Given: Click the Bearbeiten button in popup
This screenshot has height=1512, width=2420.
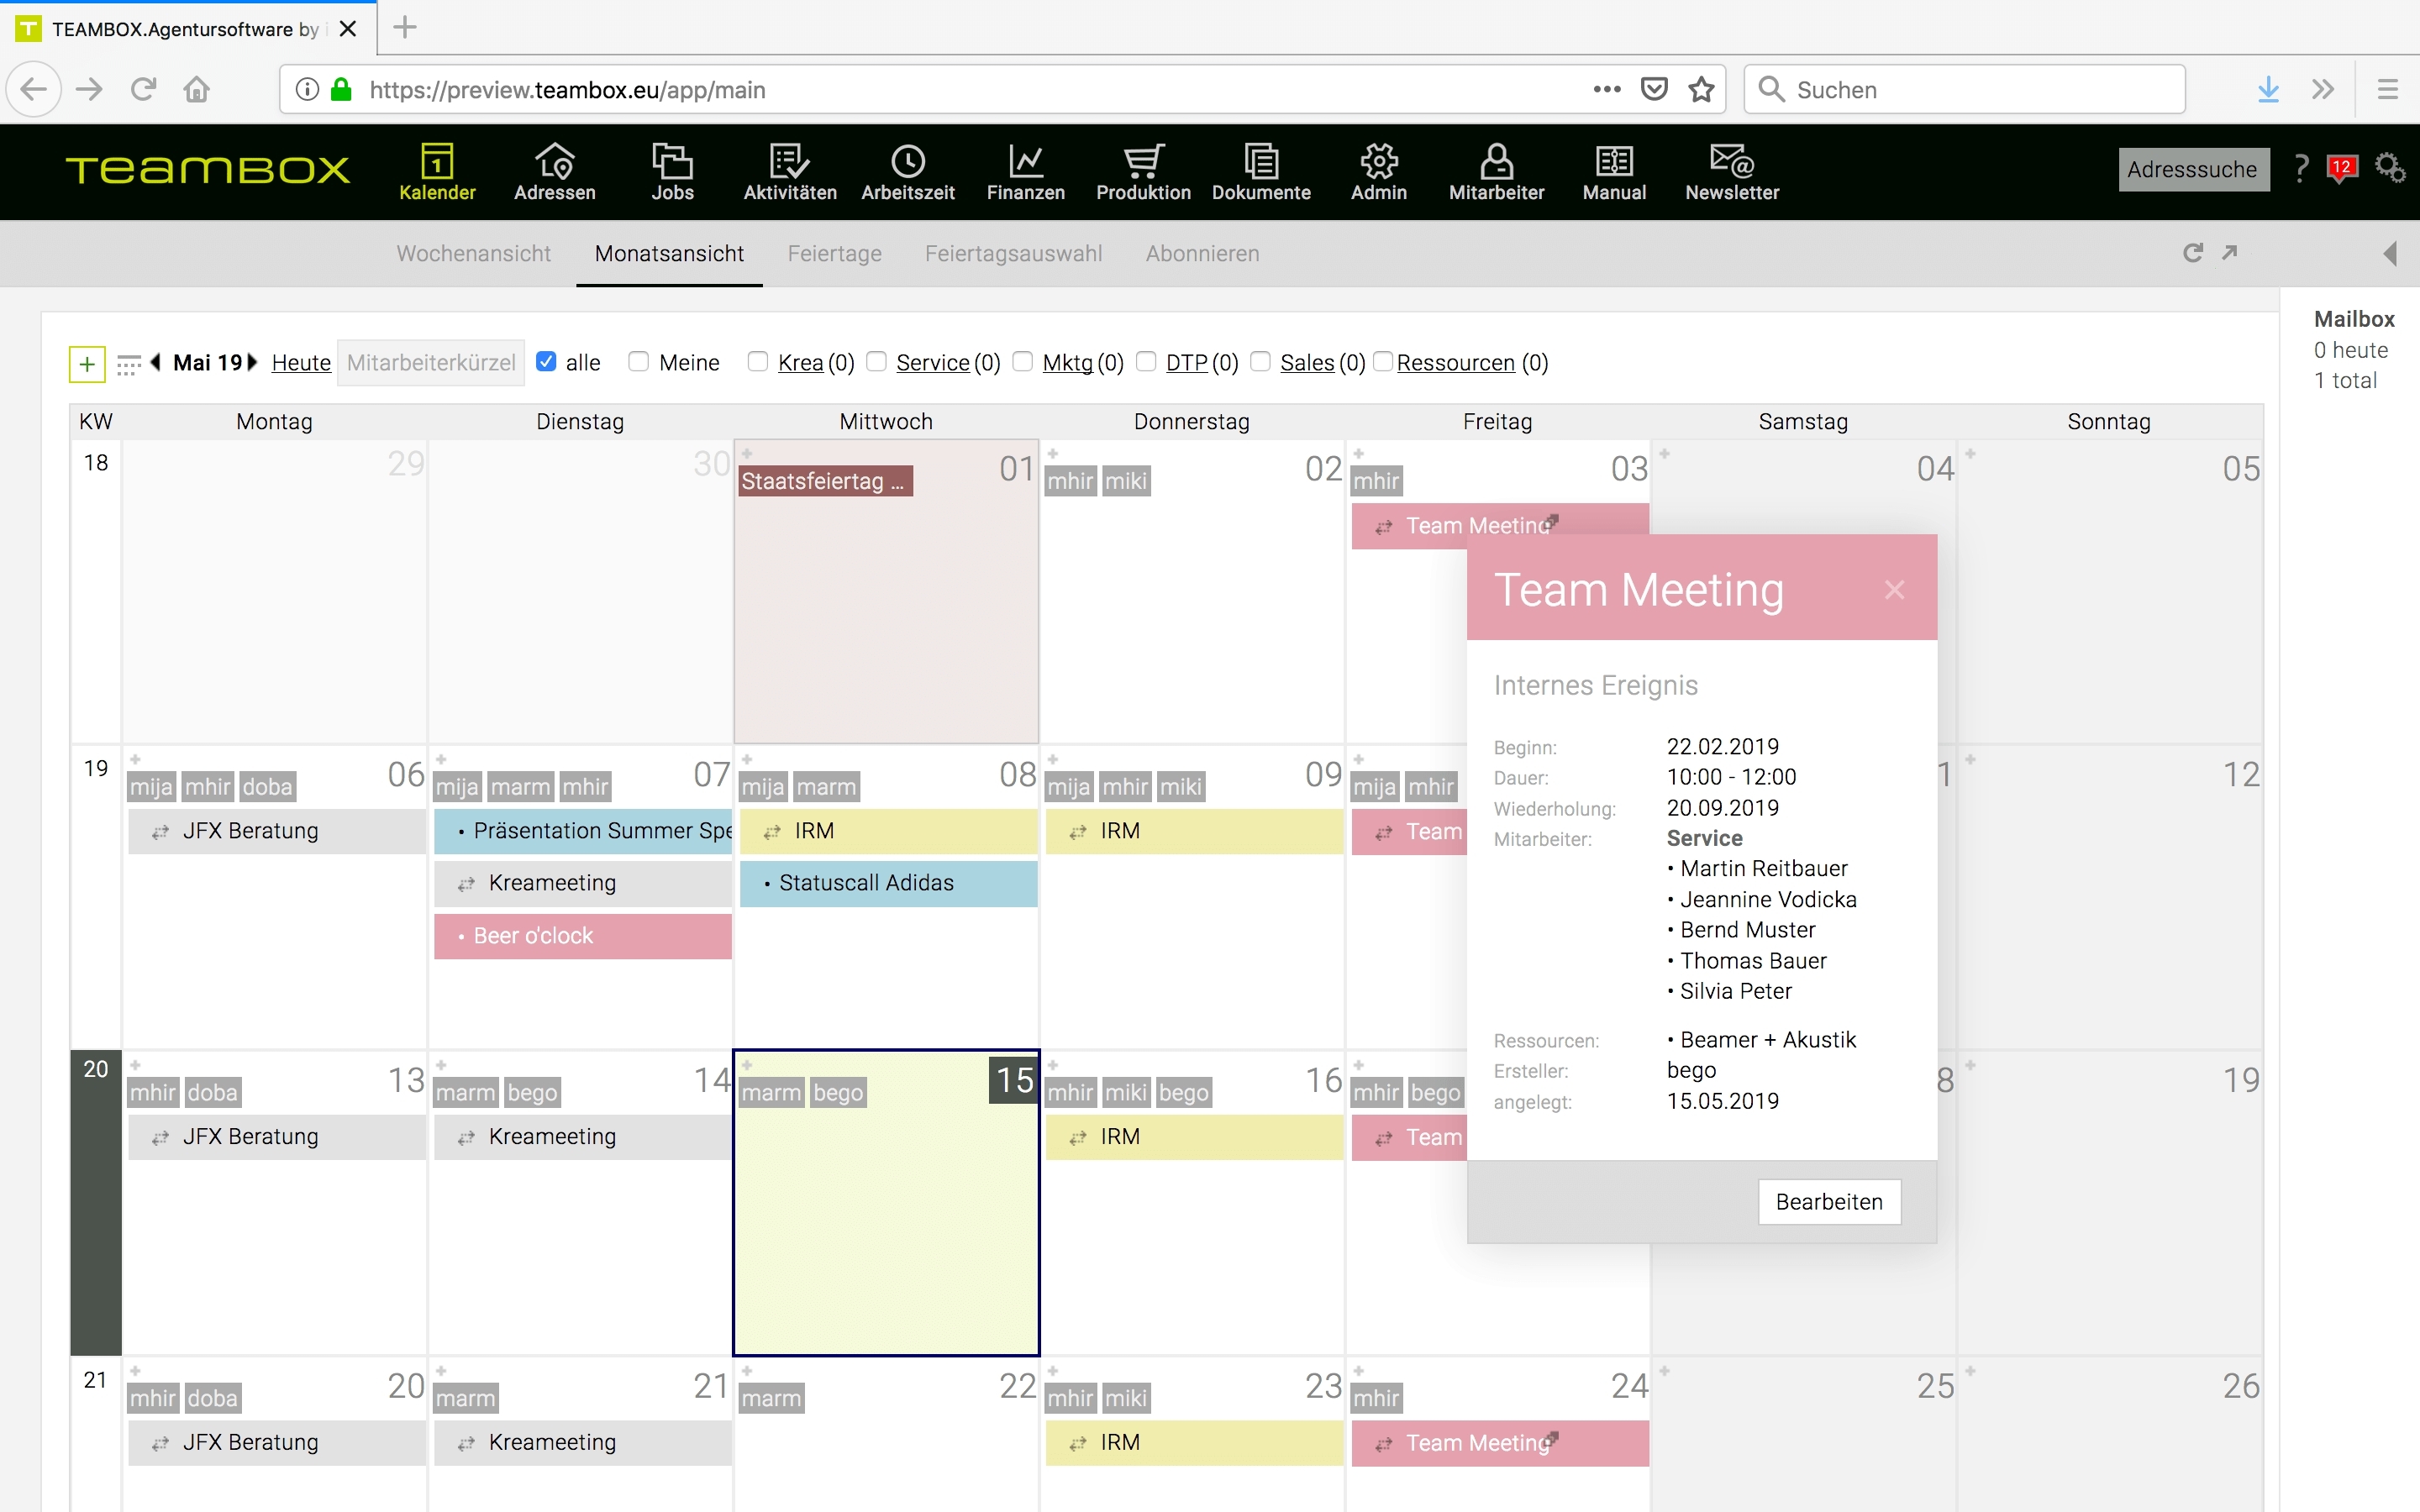Looking at the screenshot, I should 1828,1201.
